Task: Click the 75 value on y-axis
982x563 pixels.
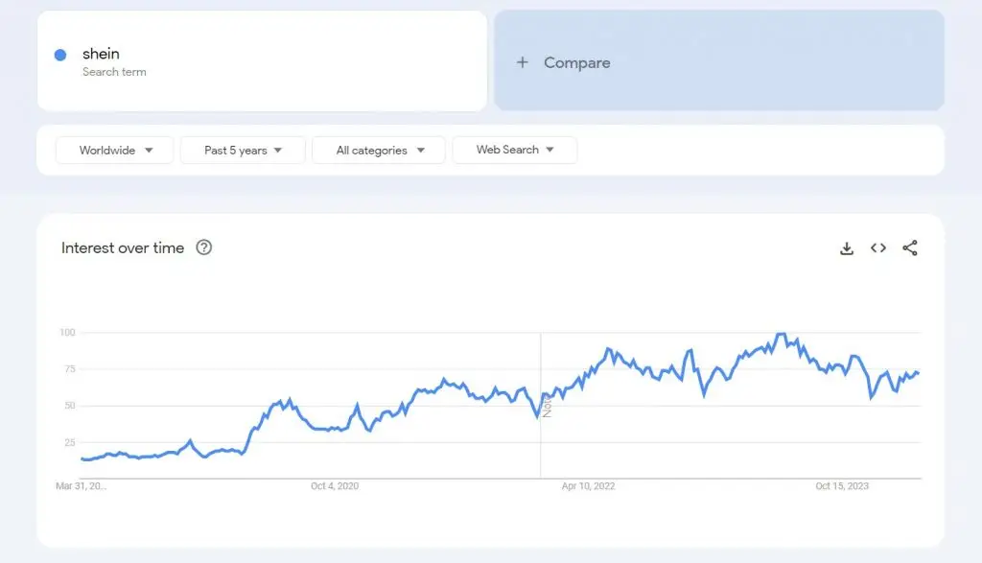Action: 69,369
